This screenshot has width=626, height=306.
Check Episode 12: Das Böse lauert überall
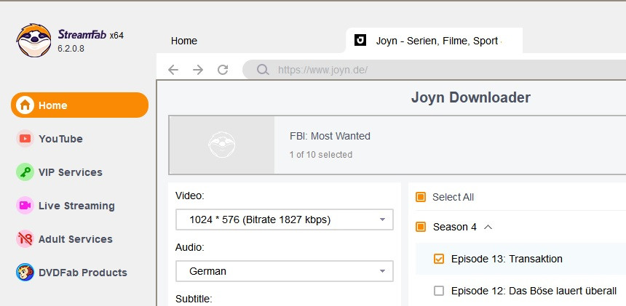[x=439, y=291]
